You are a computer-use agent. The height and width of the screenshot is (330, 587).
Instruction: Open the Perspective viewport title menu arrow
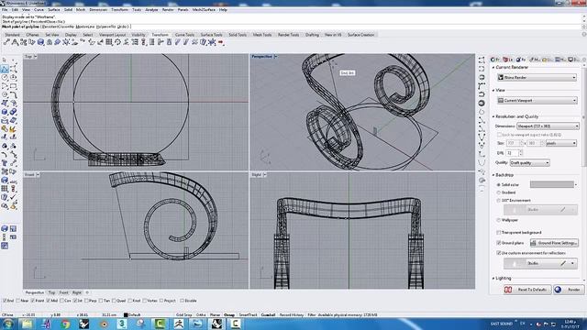tap(275, 57)
